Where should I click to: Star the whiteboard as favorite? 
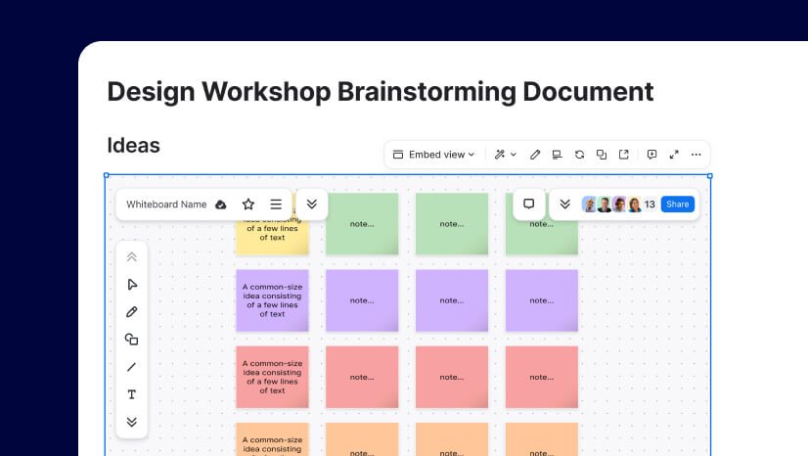point(248,205)
